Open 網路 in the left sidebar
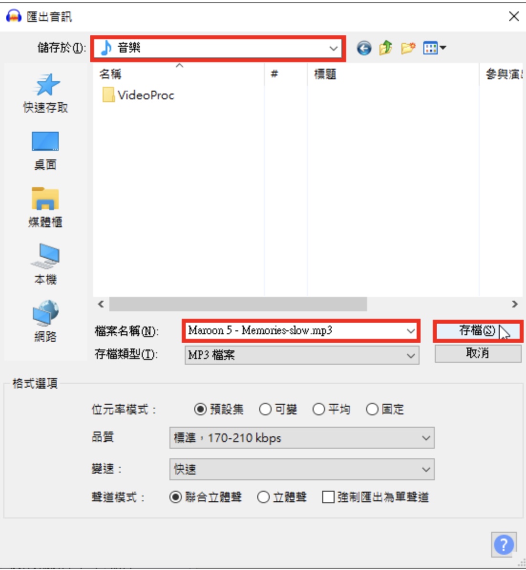This screenshot has height=570, width=526. (x=45, y=321)
